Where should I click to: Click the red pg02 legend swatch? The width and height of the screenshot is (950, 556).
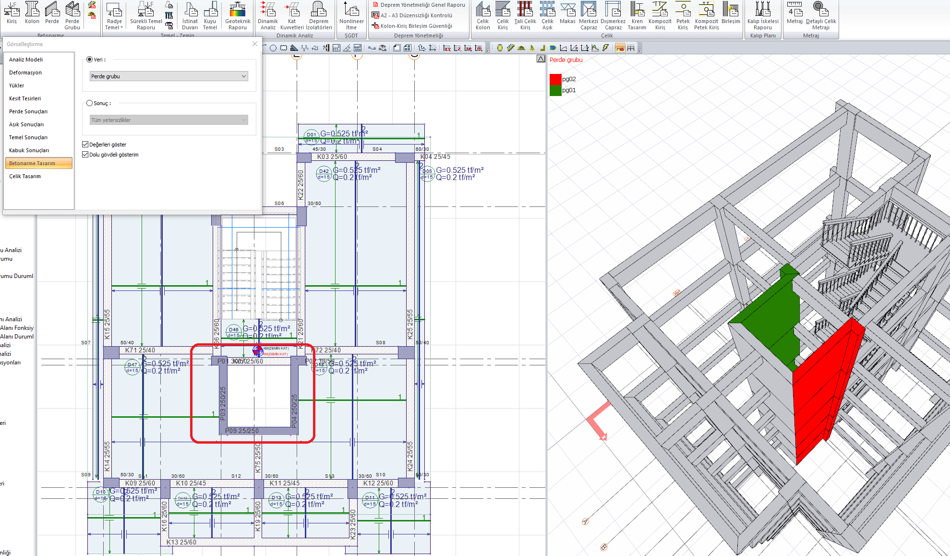[x=555, y=79]
